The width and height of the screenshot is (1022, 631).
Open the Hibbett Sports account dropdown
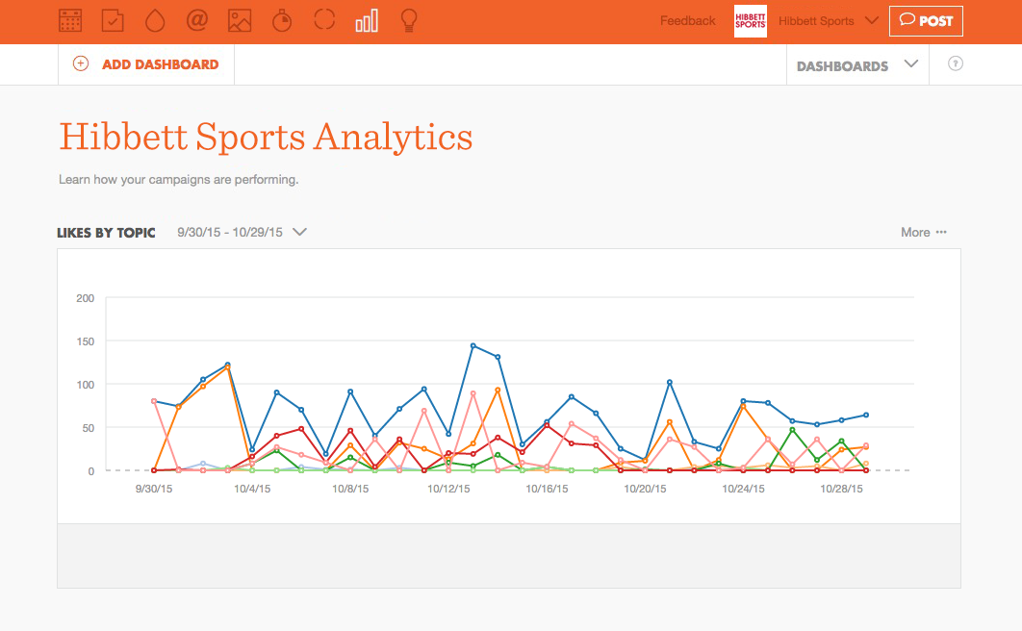tap(829, 21)
